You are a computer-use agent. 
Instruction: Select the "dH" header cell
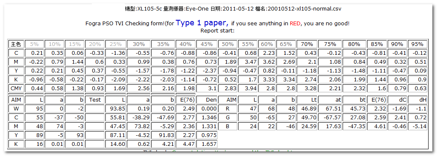[x=417, y=100]
